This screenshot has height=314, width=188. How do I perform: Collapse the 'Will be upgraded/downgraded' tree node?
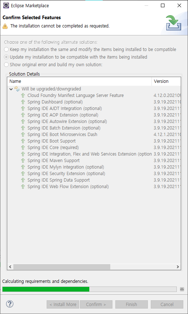[x=11, y=89]
